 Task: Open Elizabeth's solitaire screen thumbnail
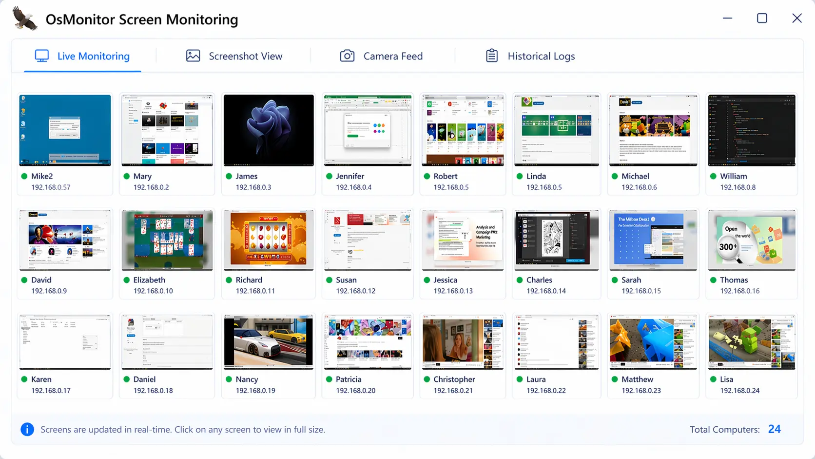click(167, 240)
